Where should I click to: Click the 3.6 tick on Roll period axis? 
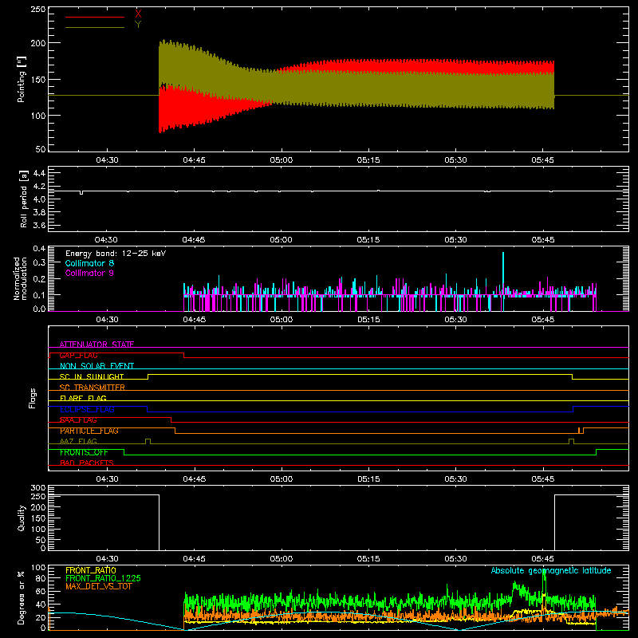39,225
